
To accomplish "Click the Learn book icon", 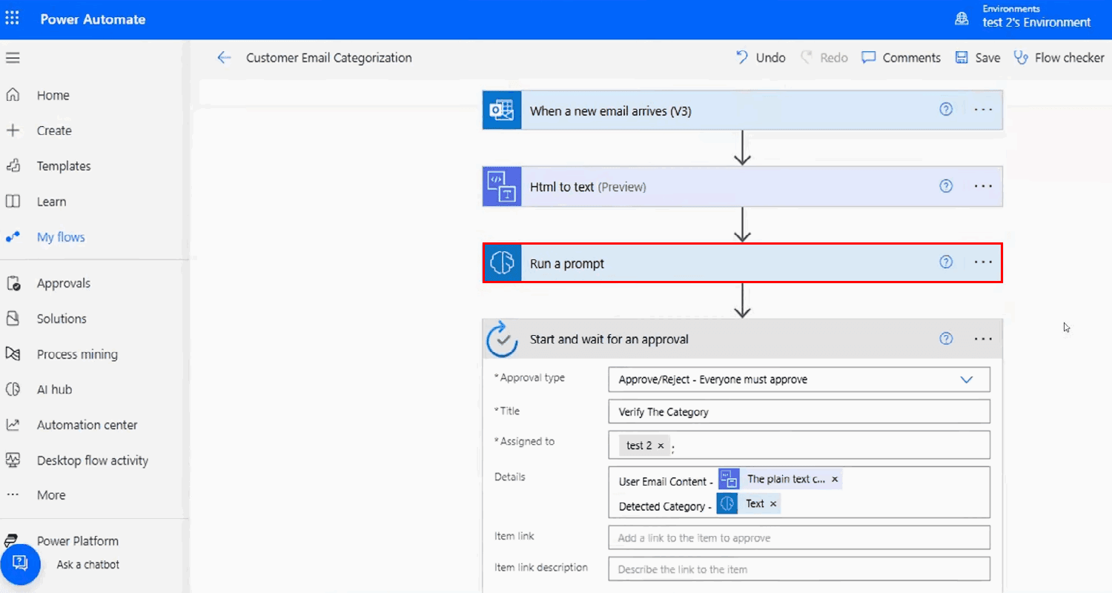I will 13,202.
